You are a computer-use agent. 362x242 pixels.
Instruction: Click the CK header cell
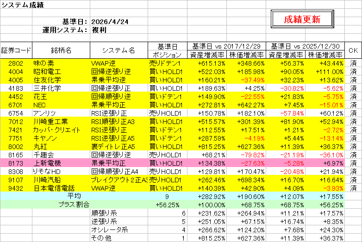coord(353,50)
